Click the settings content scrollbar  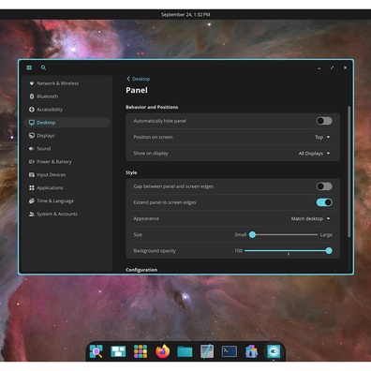349,171
